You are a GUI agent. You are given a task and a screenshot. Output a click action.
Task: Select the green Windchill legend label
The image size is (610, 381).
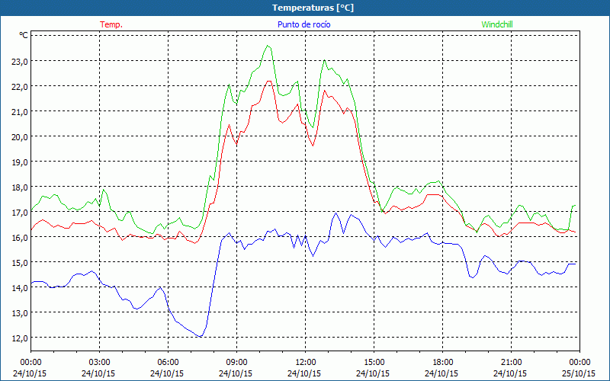point(497,24)
